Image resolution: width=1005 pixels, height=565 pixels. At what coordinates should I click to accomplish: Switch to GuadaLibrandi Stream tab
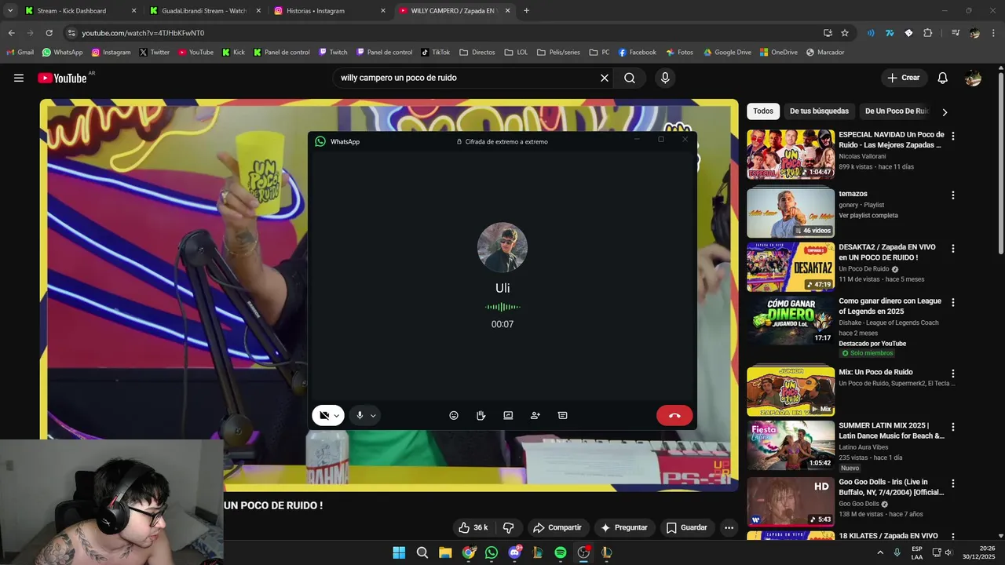(x=204, y=11)
